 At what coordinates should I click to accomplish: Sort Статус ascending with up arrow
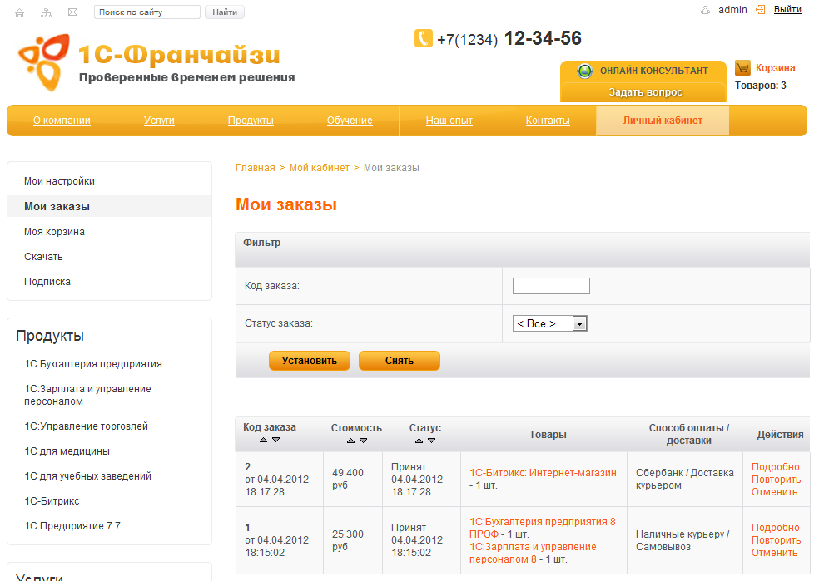[x=418, y=441]
